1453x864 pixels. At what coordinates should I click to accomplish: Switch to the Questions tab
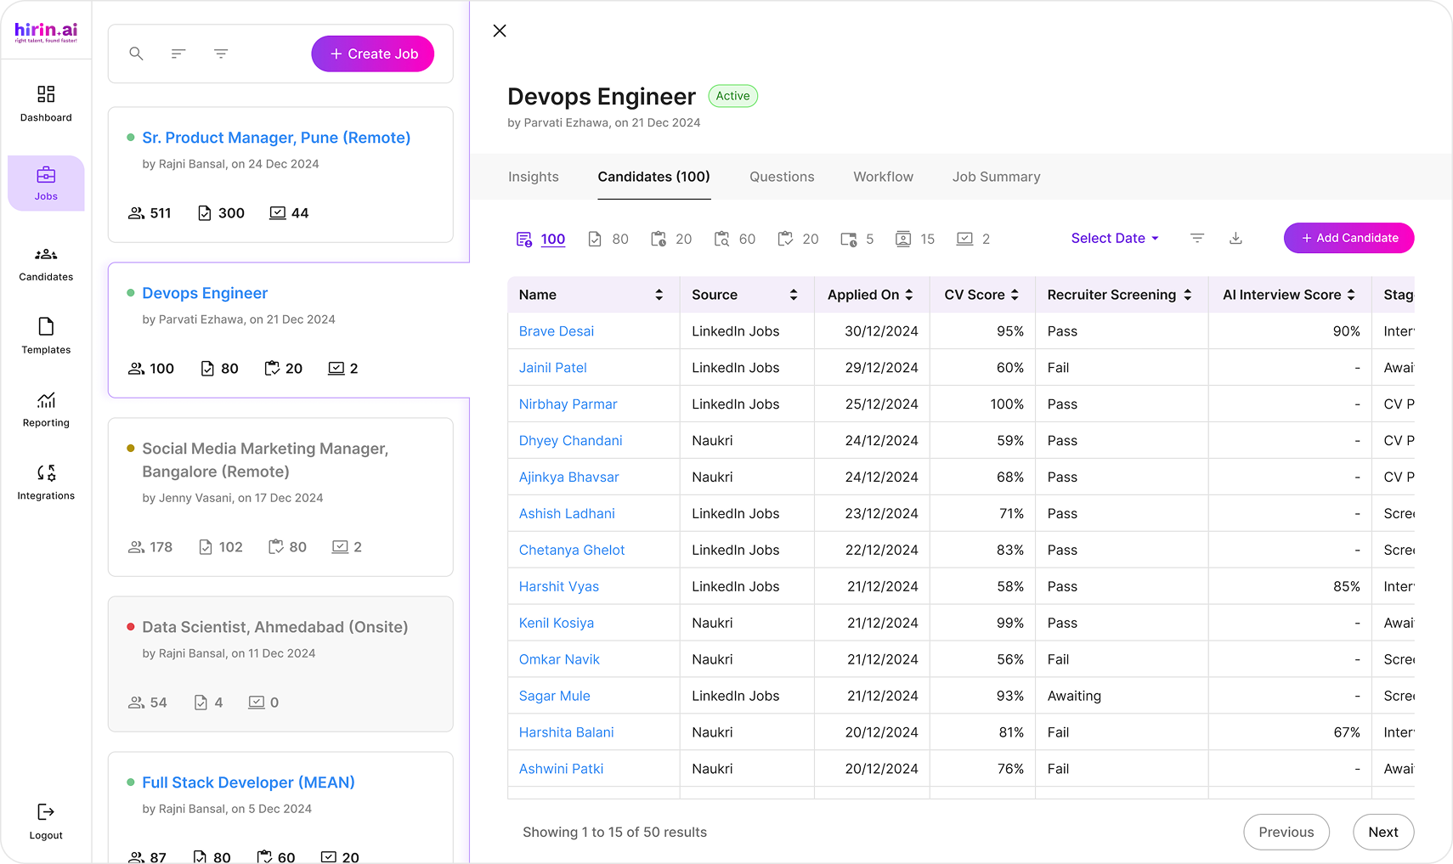782,177
